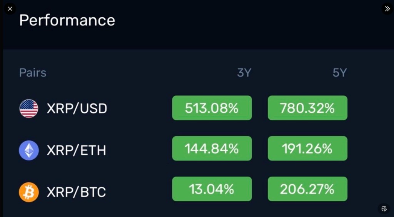
Task: Select the 5Y column header
Action: pyautogui.click(x=339, y=73)
